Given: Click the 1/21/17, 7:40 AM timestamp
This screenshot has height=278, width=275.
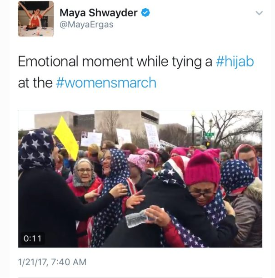Looking at the screenshot, I should point(52,262).
